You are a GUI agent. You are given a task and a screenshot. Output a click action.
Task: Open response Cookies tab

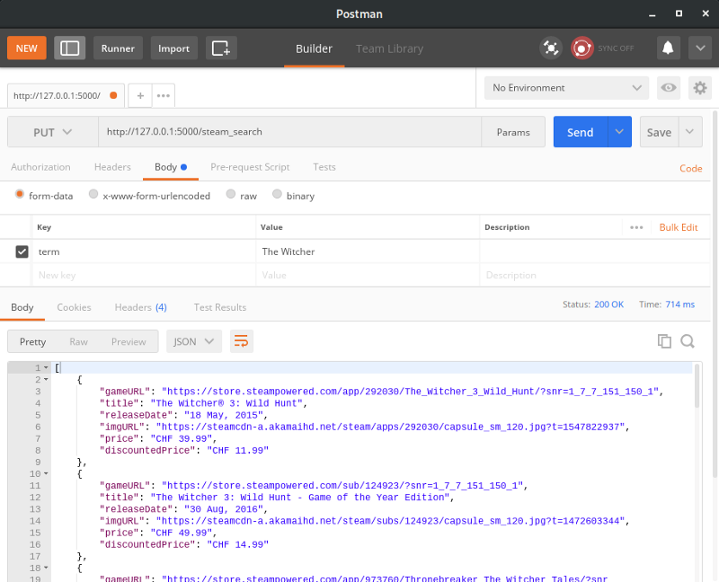(74, 307)
